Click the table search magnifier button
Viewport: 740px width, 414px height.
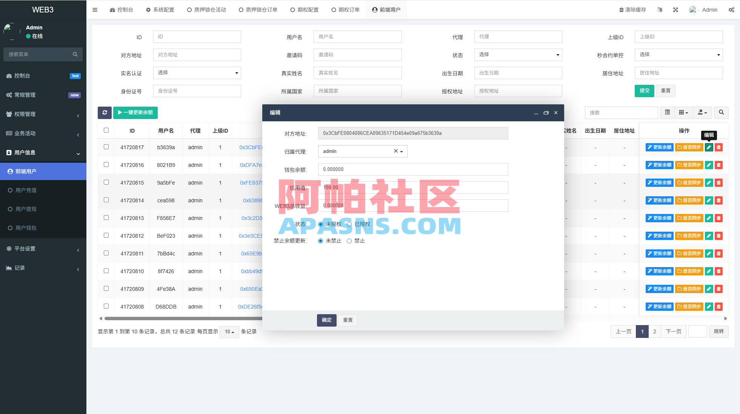tap(721, 113)
